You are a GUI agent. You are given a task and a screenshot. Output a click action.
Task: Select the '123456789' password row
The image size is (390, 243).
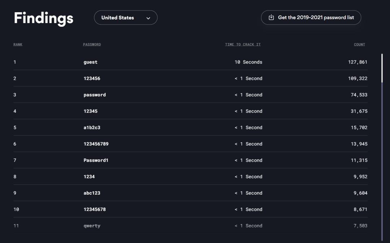pos(96,144)
